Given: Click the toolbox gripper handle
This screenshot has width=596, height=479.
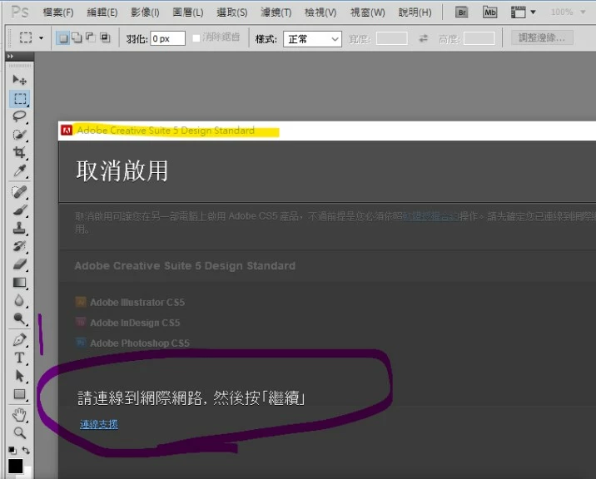Looking at the screenshot, I should 19,66.
